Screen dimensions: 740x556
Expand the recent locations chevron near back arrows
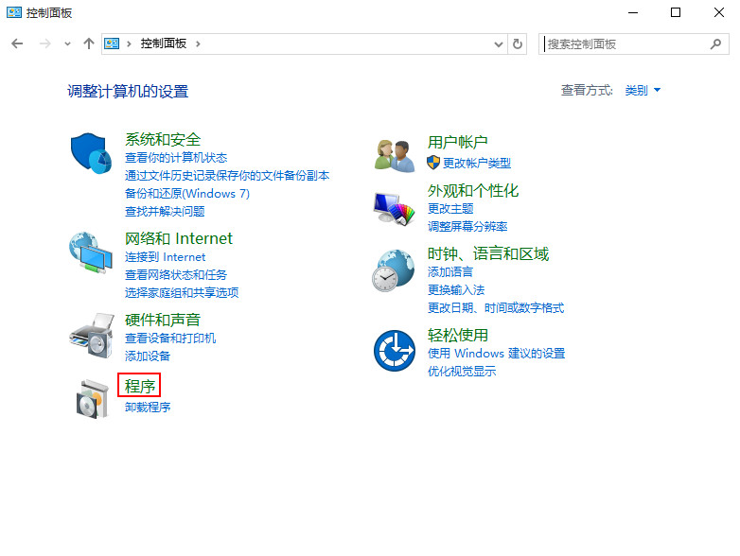pyautogui.click(x=67, y=43)
